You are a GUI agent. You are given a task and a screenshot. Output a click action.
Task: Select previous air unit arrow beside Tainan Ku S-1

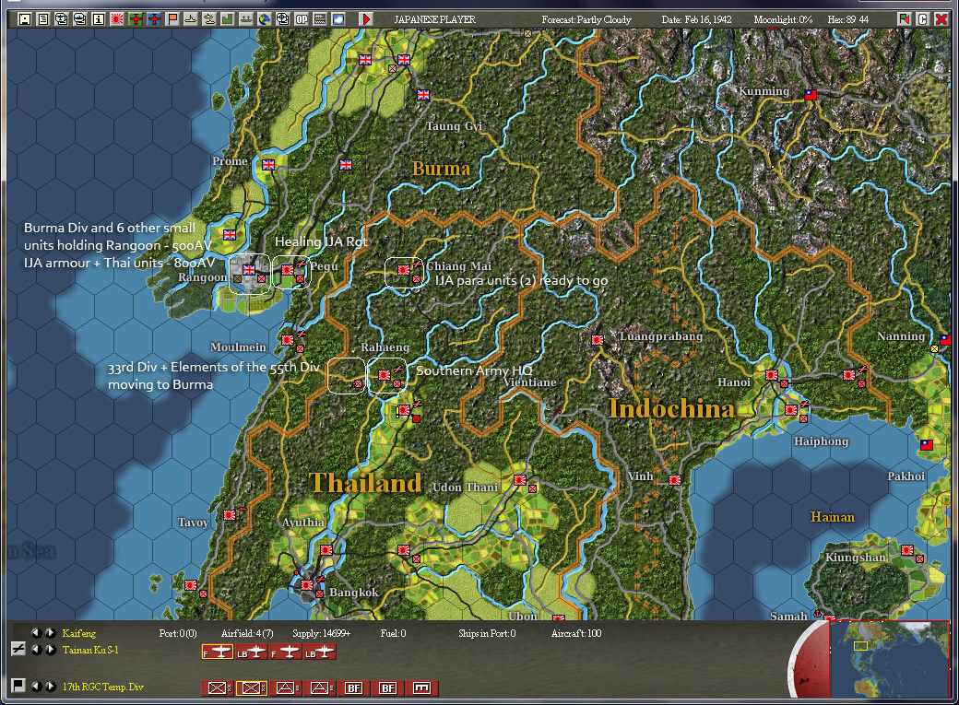37,650
